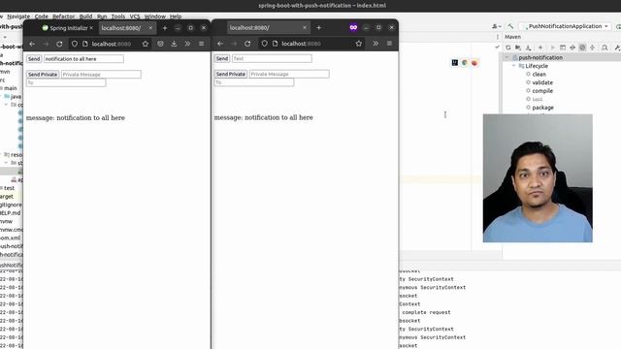
Task: Select localhost:8080 tab in left browser
Action: (x=126, y=28)
